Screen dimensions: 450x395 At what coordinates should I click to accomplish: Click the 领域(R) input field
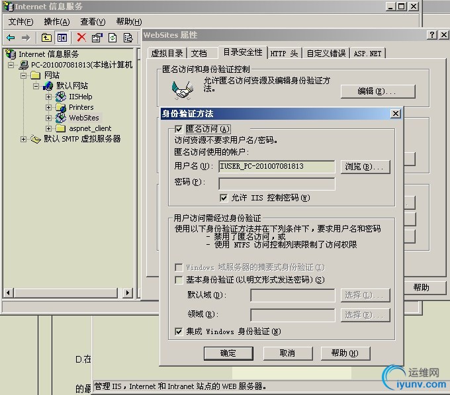coord(292,315)
